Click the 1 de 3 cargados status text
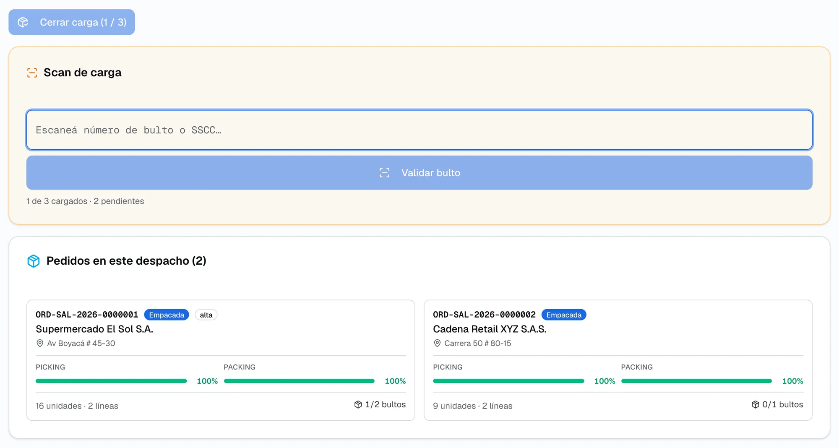Image resolution: width=839 pixels, height=448 pixels. 85,201
